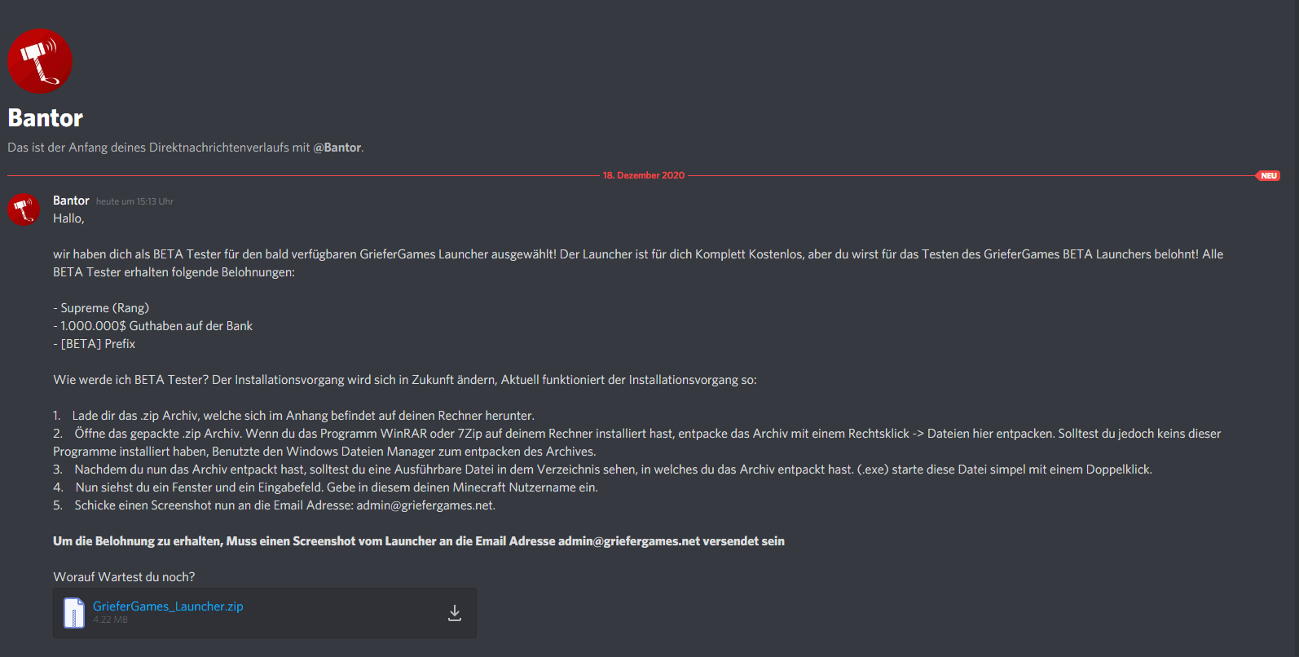
Task: Click the 18. Dezember 2020 date divider
Action: click(x=644, y=175)
